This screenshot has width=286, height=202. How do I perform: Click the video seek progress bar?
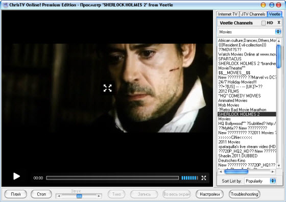112,178
